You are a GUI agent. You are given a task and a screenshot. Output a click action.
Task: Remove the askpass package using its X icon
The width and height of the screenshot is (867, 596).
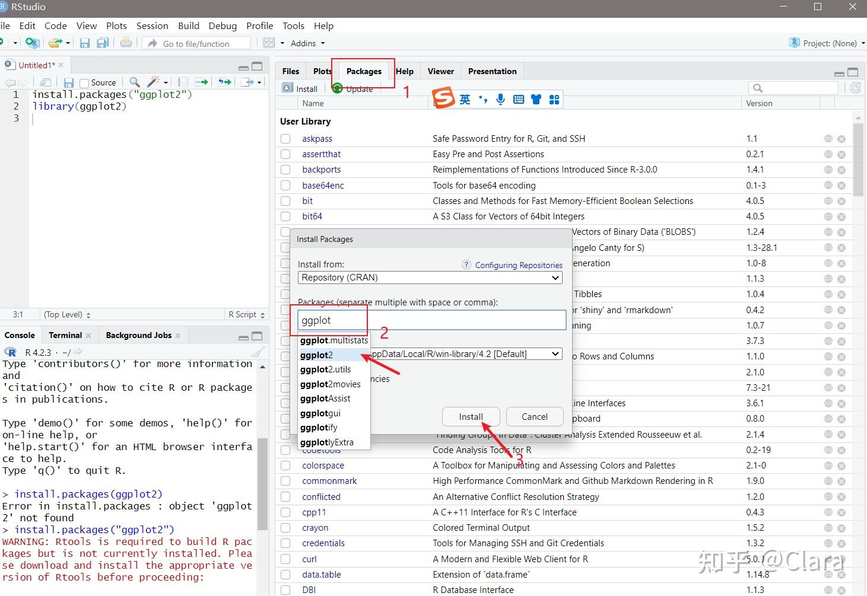[841, 139]
